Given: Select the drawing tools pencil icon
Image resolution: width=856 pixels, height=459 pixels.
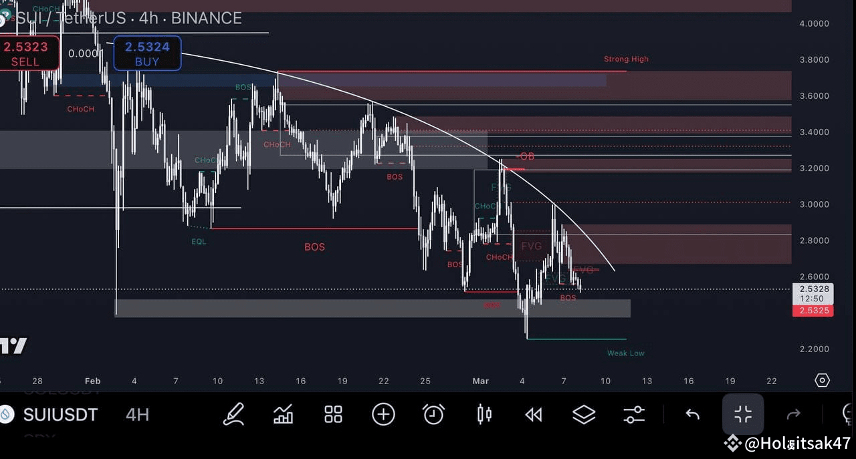Looking at the screenshot, I should point(233,414).
